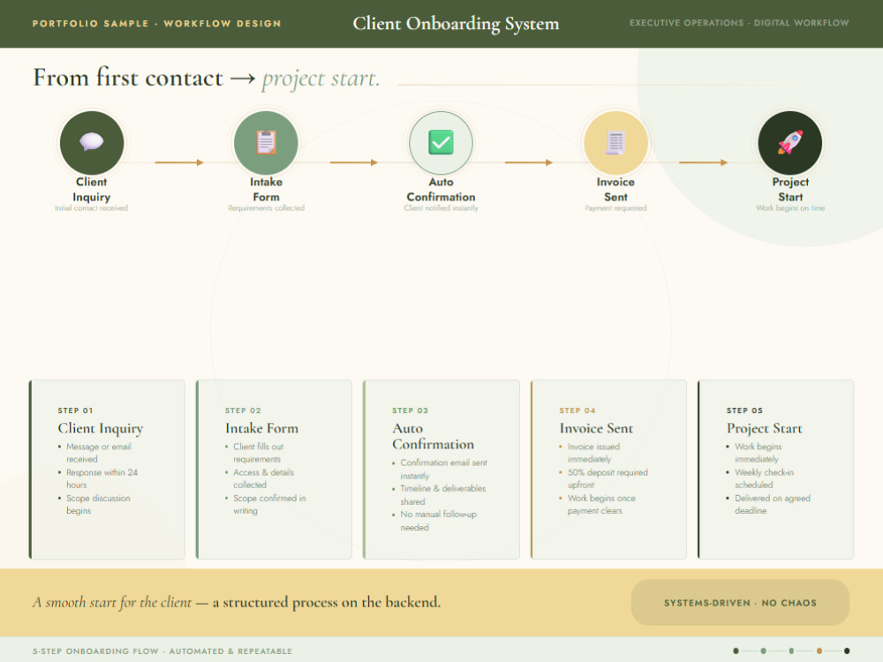Screen dimensions: 883x662
Task: Click EXECUTIVE OPERATIONS · DIGITAL WORKFLOW header text
Action: [x=739, y=23]
